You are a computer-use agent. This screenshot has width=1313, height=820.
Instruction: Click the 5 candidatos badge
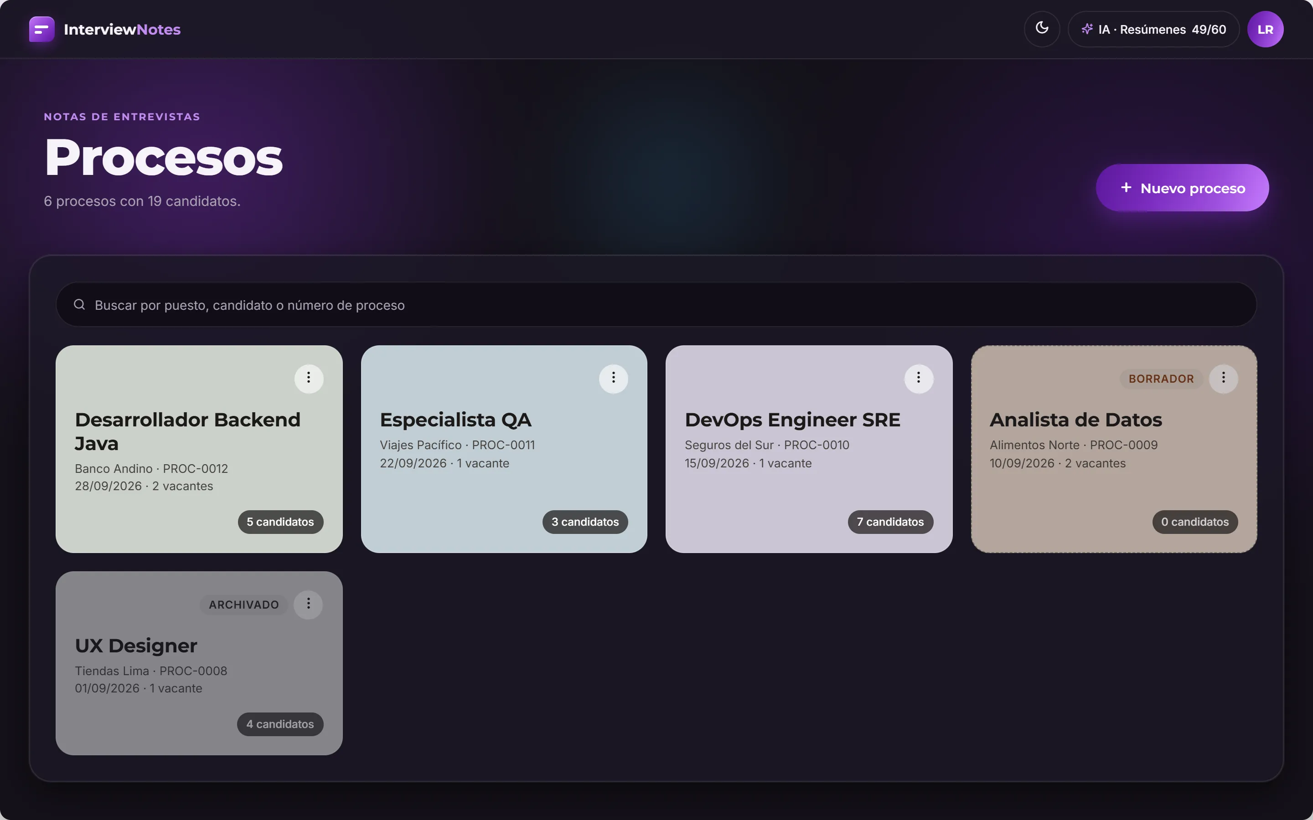coord(280,522)
